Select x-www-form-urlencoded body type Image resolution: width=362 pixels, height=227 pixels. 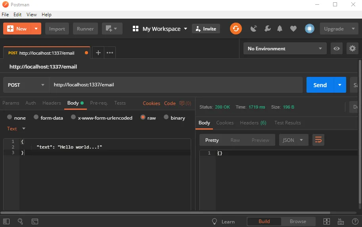pyautogui.click(x=73, y=117)
